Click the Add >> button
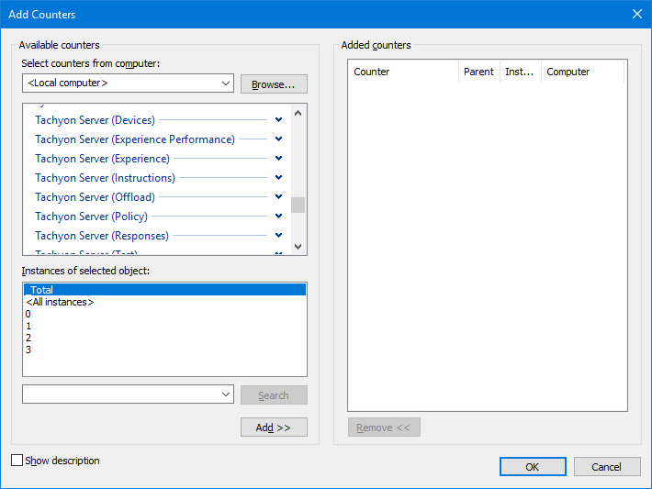The height and width of the screenshot is (489, 652). (274, 428)
